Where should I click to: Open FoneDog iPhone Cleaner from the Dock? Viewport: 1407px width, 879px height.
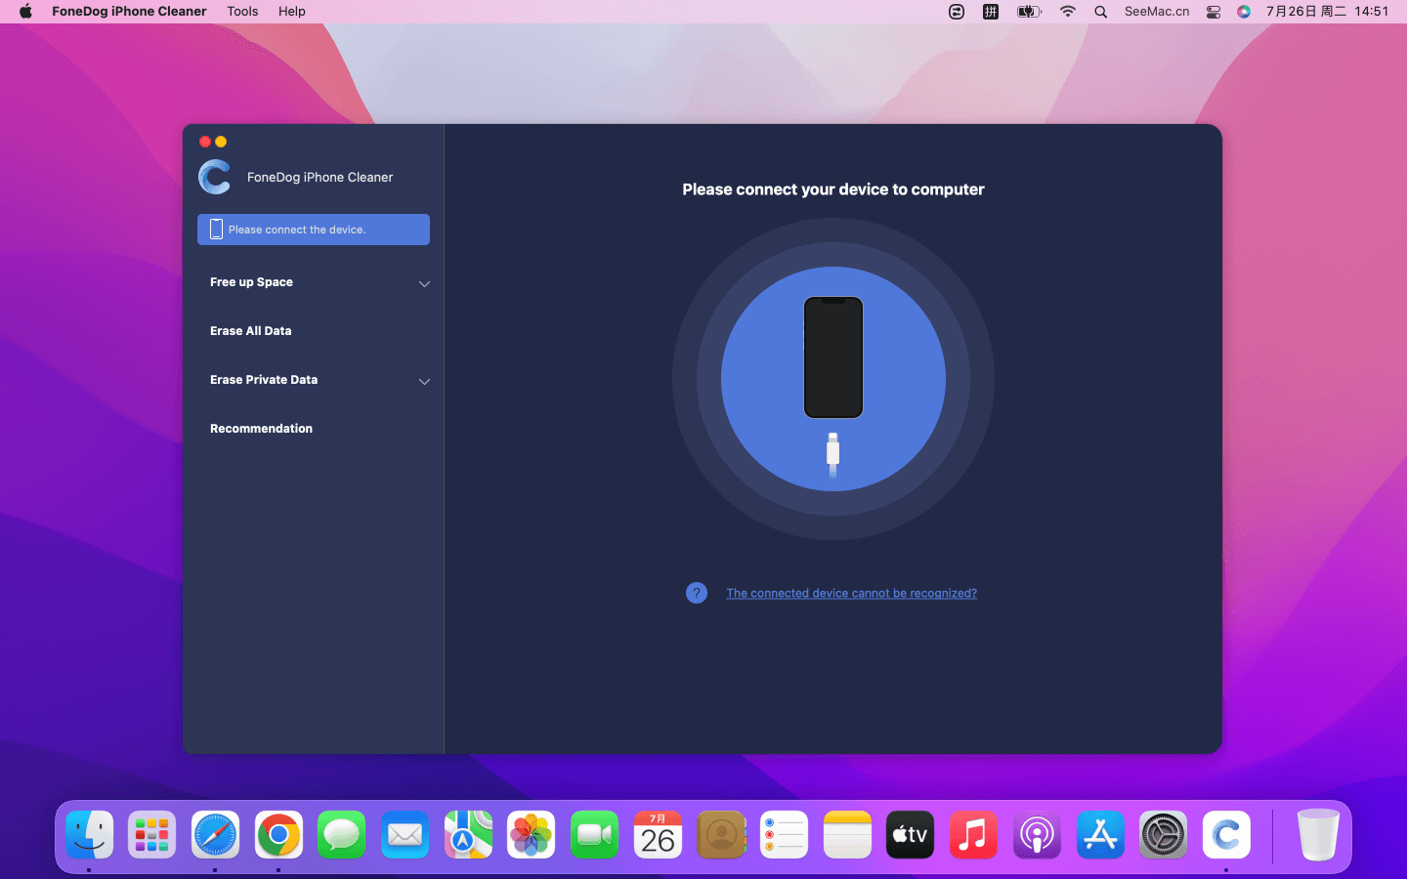pos(1226,835)
